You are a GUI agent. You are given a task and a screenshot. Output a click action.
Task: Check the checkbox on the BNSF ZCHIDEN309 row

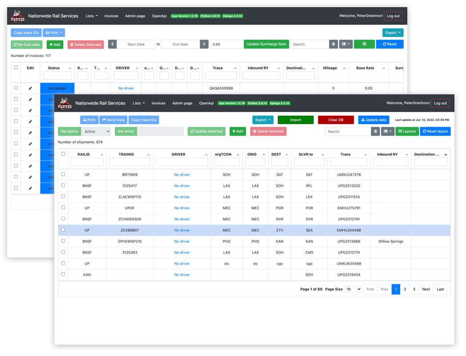(x=63, y=219)
